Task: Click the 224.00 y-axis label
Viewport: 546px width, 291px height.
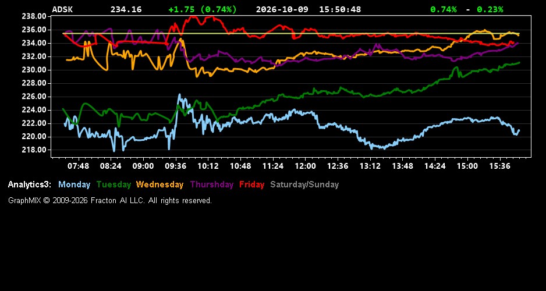Action: [x=34, y=110]
